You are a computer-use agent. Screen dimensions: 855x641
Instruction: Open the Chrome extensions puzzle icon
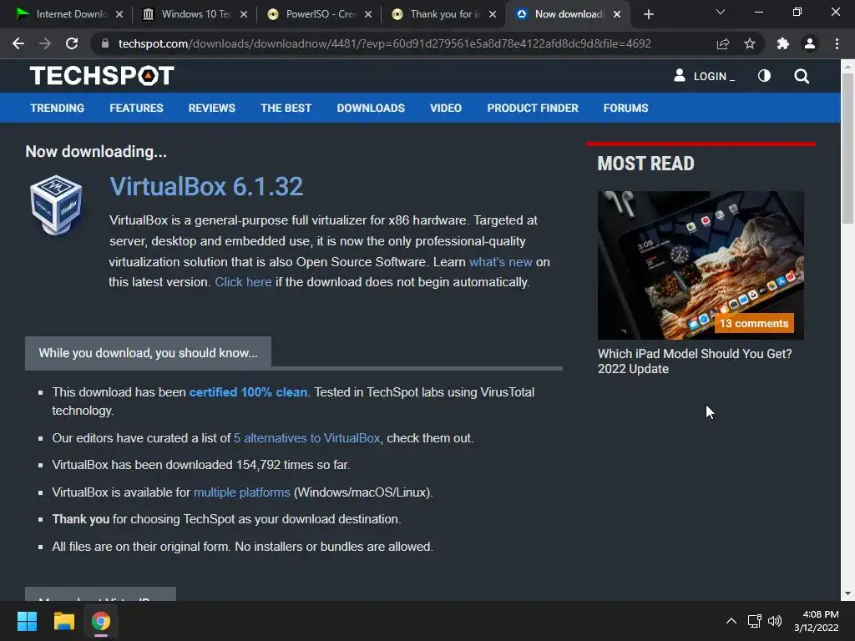click(x=783, y=43)
